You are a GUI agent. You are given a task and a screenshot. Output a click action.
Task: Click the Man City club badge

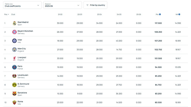[14, 50]
